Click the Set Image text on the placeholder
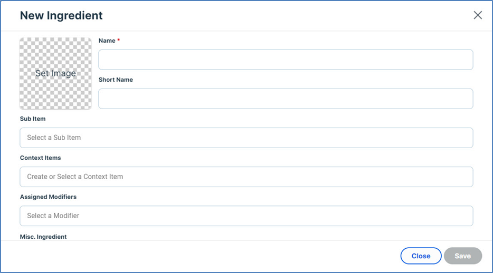493x273 pixels. (x=55, y=73)
